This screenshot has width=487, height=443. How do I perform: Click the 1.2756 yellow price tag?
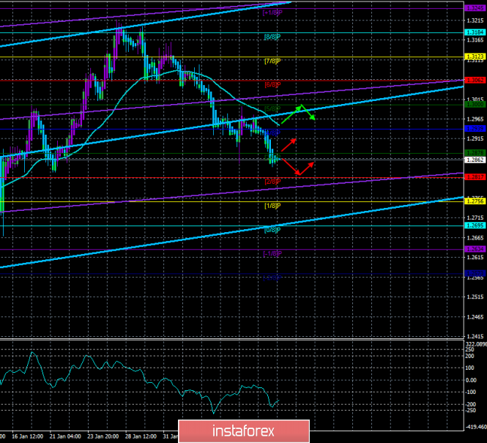click(x=475, y=201)
